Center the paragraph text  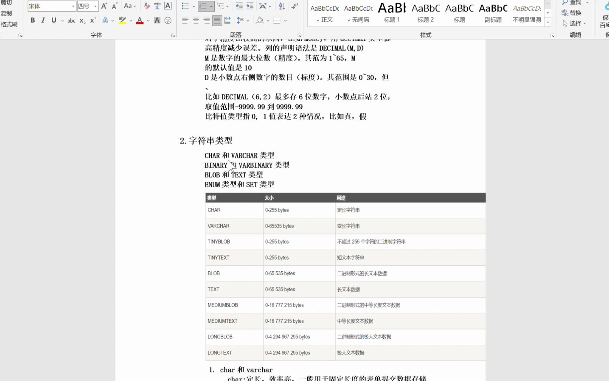[x=196, y=20]
